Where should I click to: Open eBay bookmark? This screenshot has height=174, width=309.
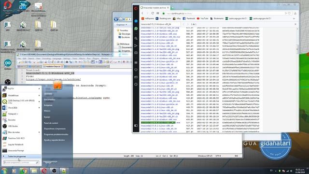click(177, 18)
